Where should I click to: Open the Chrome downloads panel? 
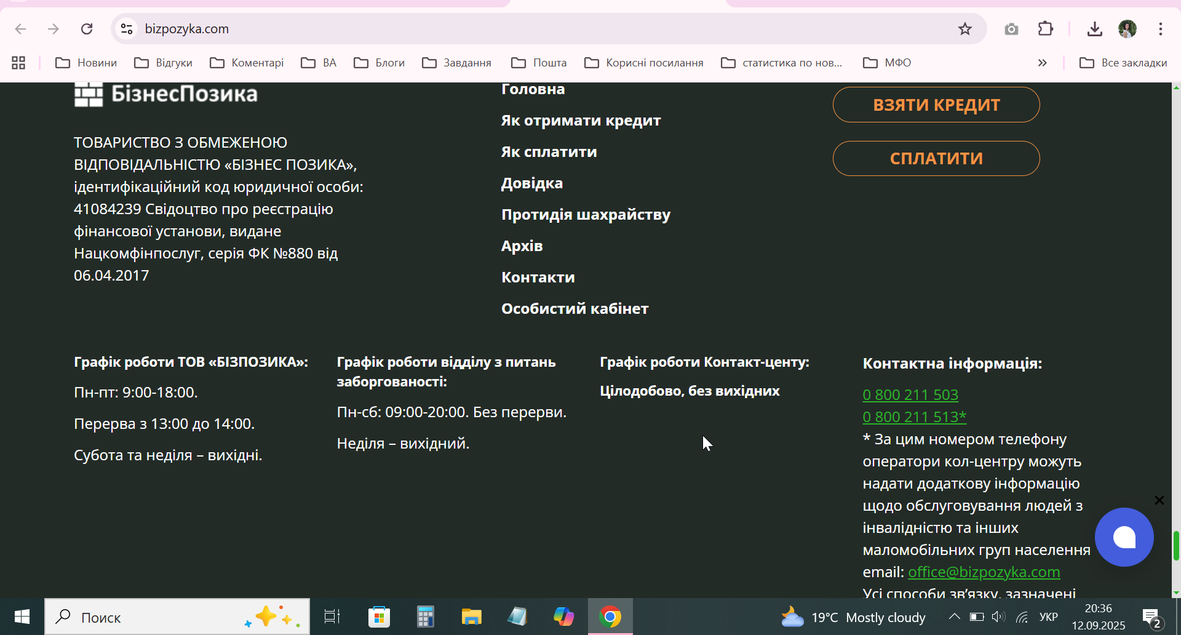(1094, 29)
